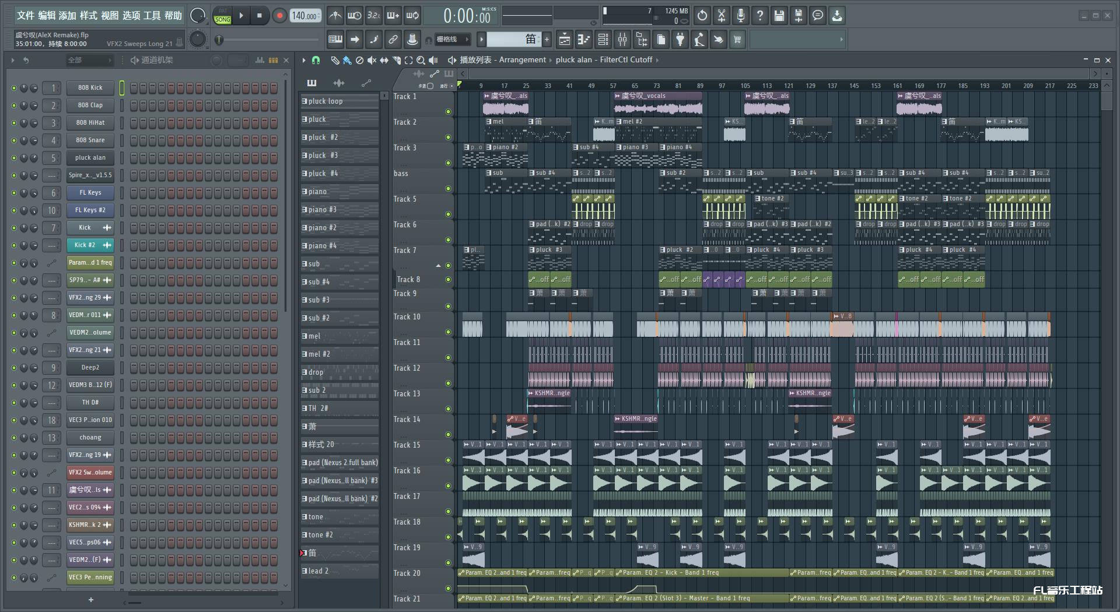Open the browser view button

[642, 40]
